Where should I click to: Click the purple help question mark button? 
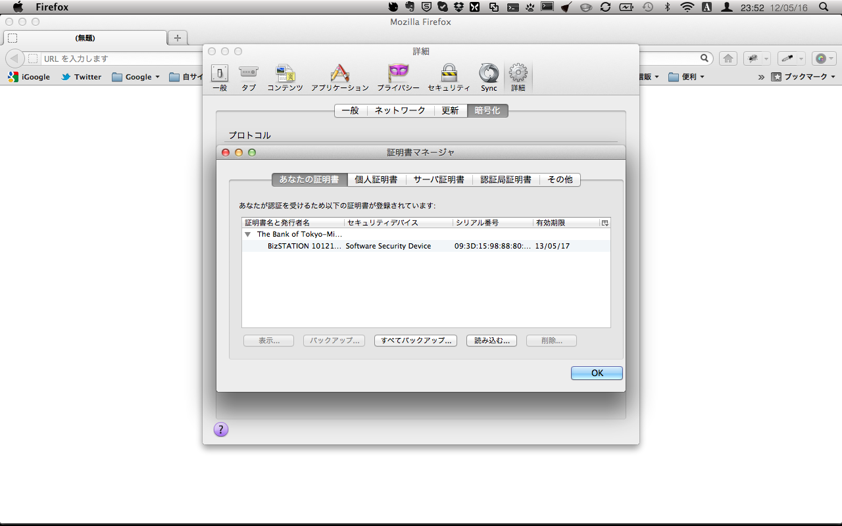tap(221, 429)
